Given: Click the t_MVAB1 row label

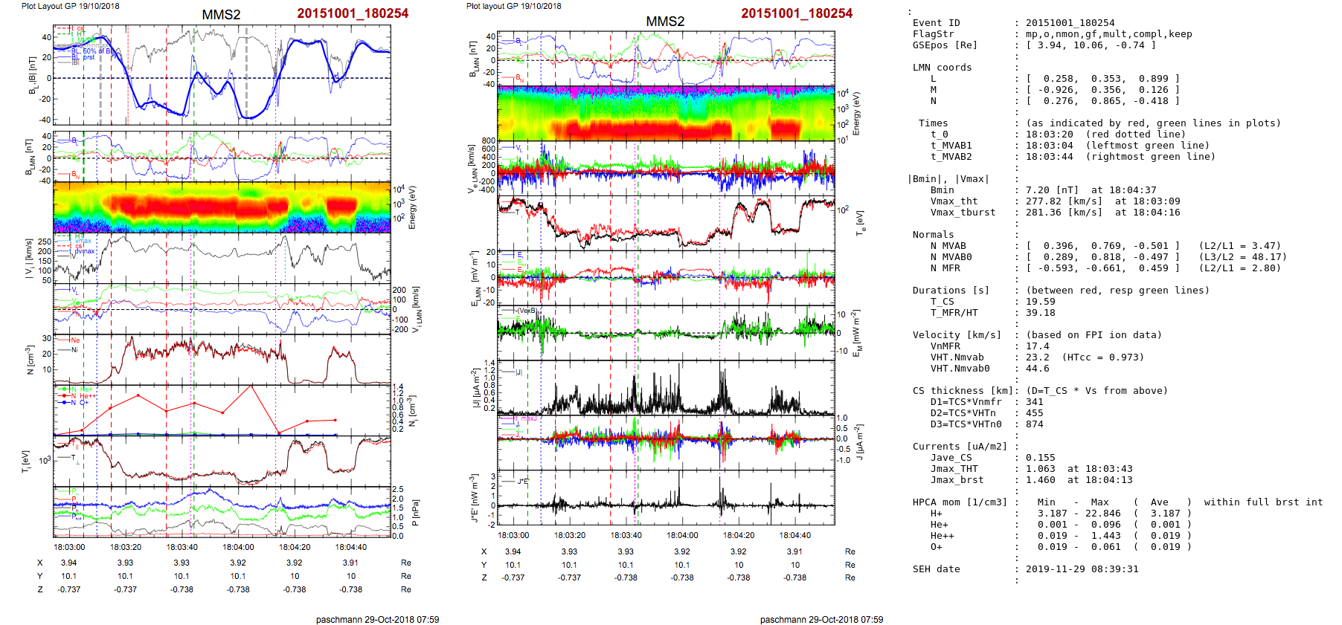Looking at the screenshot, I should click(x=951, y=146).
